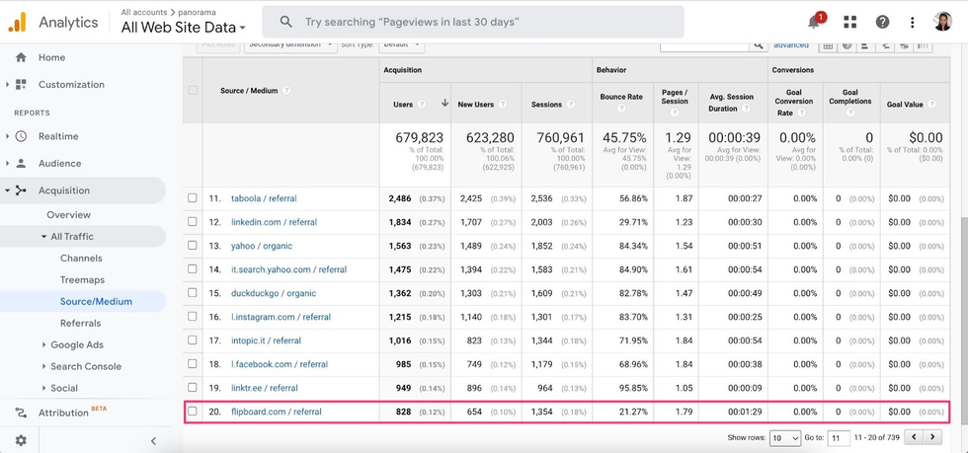
Task: Expand the Google Ads section
Action: point(77,345)
